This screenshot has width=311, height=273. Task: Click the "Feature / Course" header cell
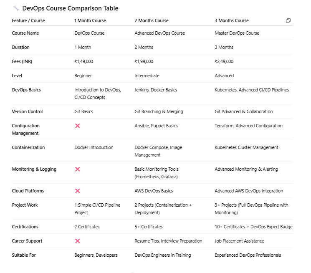(28, 20)
